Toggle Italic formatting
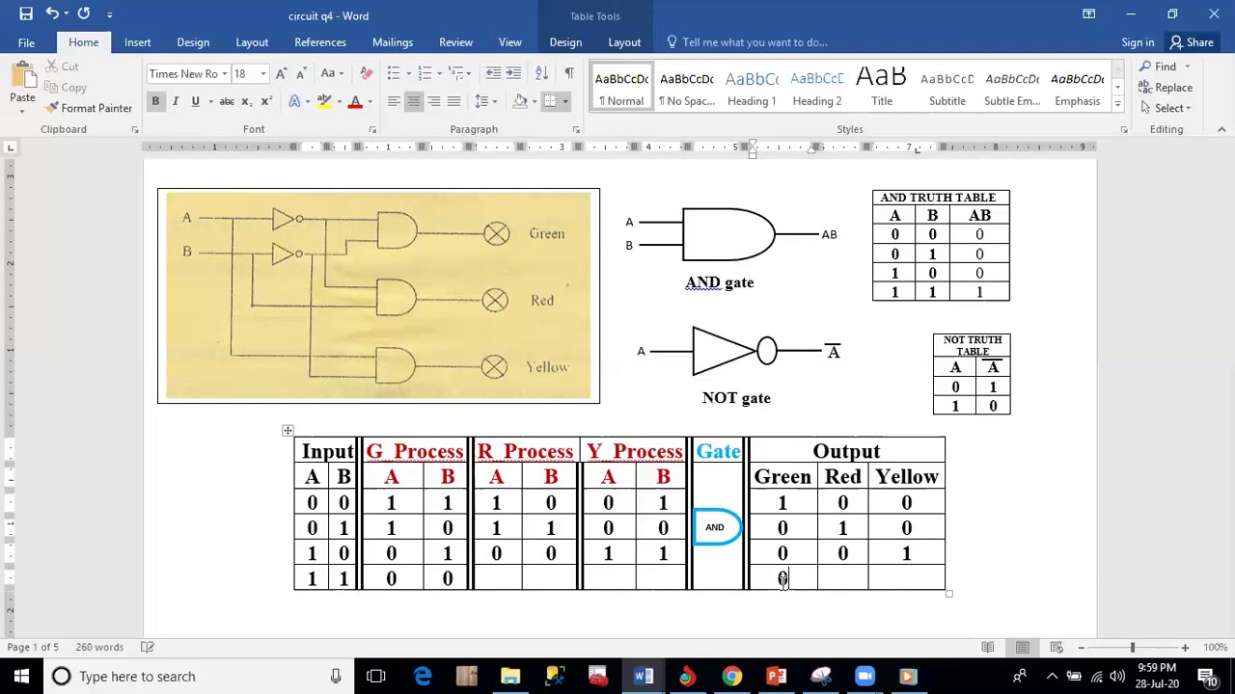Viewport: 1235px width, 694px height. (175, 101)
